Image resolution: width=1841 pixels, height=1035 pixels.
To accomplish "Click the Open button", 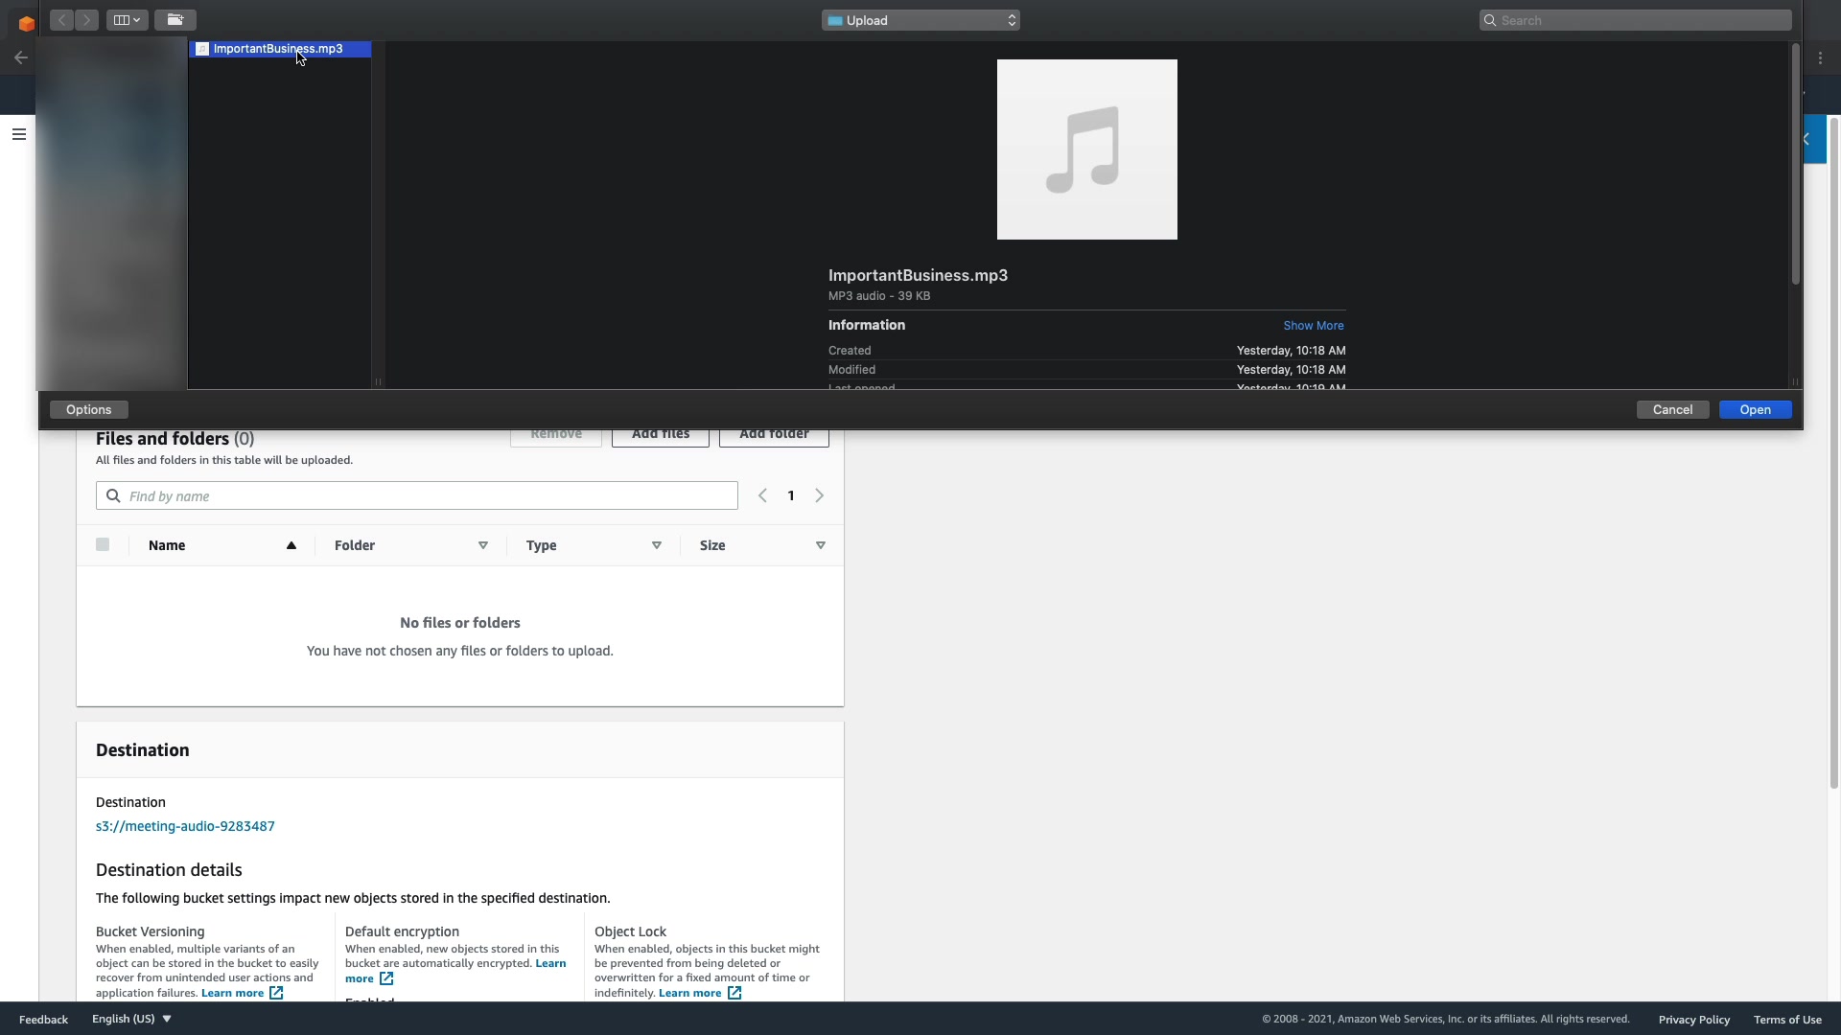I will pos(1755,410).
